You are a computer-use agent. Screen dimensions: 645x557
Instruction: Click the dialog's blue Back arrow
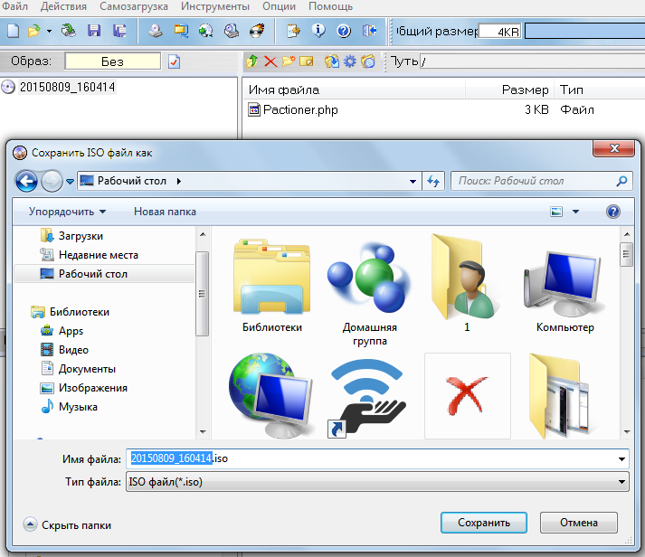29,181
